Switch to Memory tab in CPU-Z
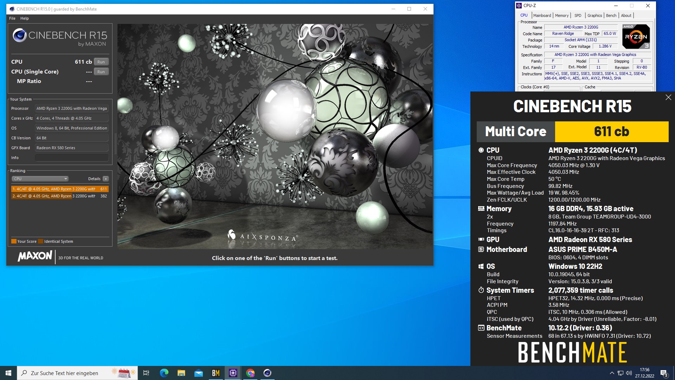Image resolution: width=675 pixels, height=380 pixels. click(562, 15)
